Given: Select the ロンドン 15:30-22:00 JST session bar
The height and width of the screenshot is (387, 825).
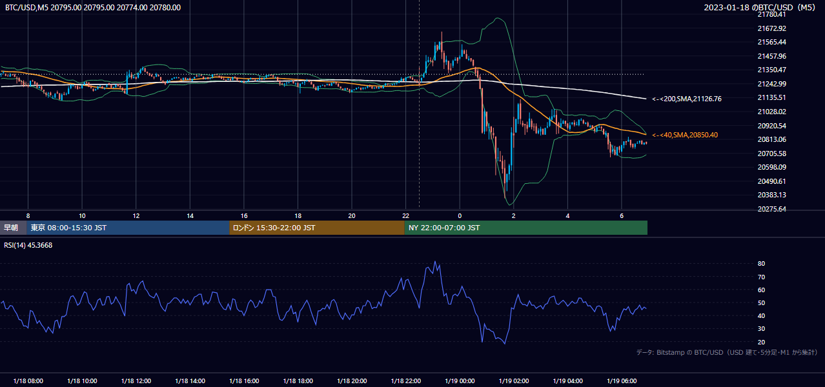Looking at the screenshot, I should point(317,228).
